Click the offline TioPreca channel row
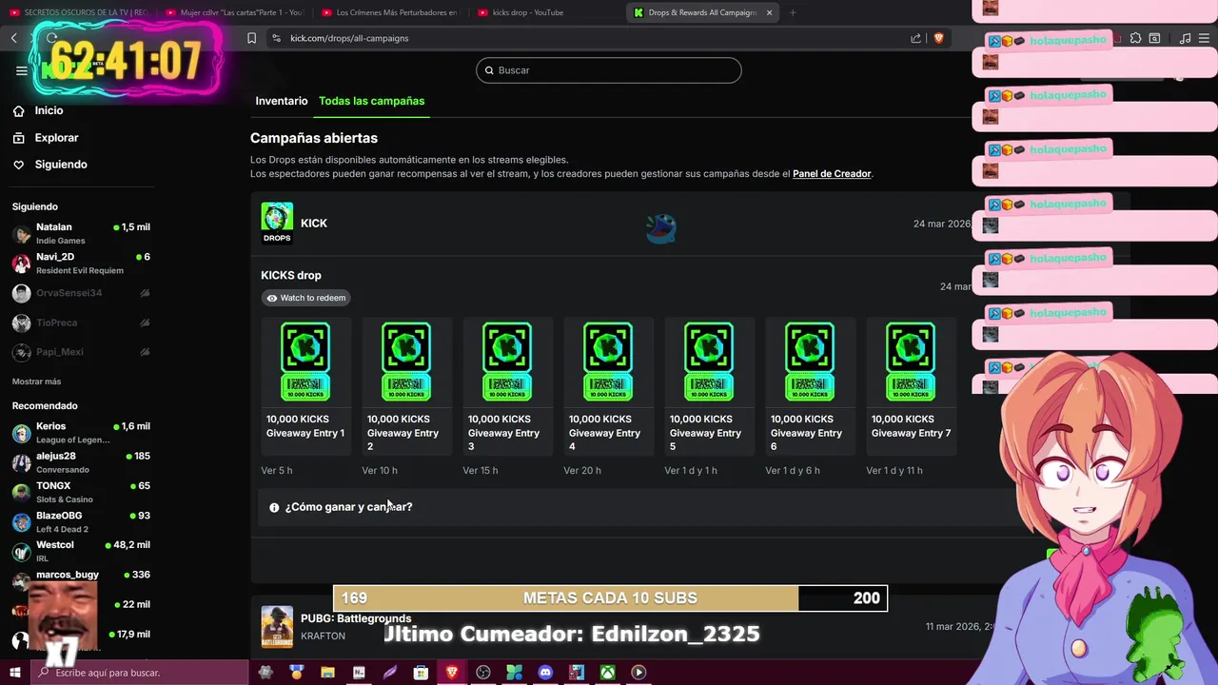Viewport: 1218px width, 685px height. [x=81, y=323]
